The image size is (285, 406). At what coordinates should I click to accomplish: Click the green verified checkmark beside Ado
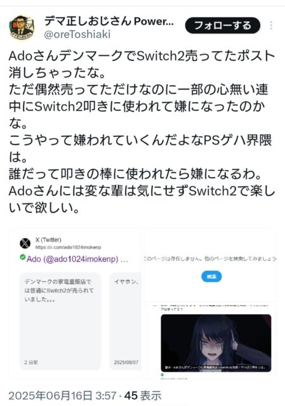point(23,257)
